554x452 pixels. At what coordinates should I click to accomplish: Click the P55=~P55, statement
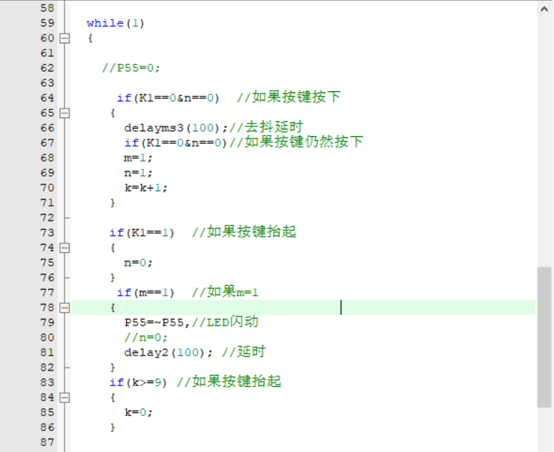(157, 323)
